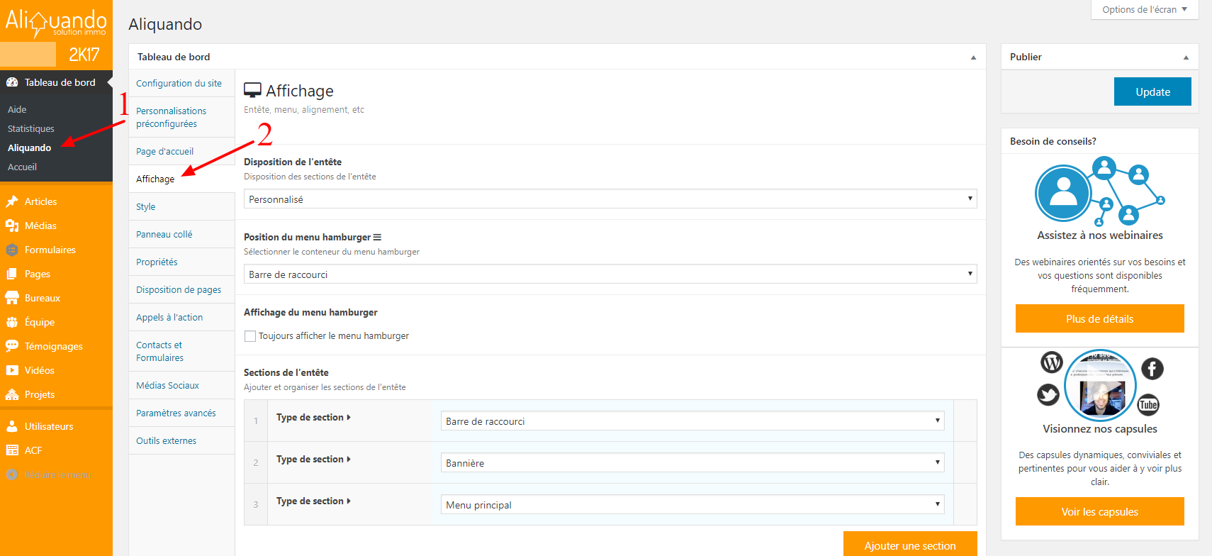Select section row number 1 handle

click(256, 421)
